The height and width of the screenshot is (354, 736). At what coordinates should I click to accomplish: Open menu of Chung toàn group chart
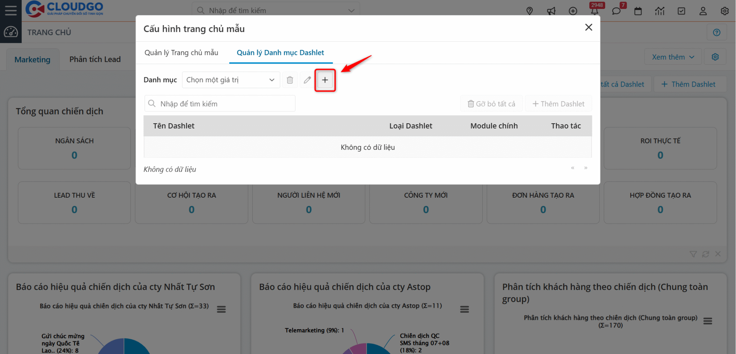[x=708, y=321]
